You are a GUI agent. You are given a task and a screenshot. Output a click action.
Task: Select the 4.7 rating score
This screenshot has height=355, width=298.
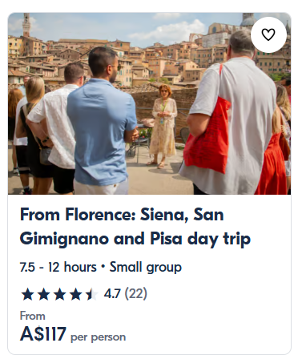click(112, 294)
